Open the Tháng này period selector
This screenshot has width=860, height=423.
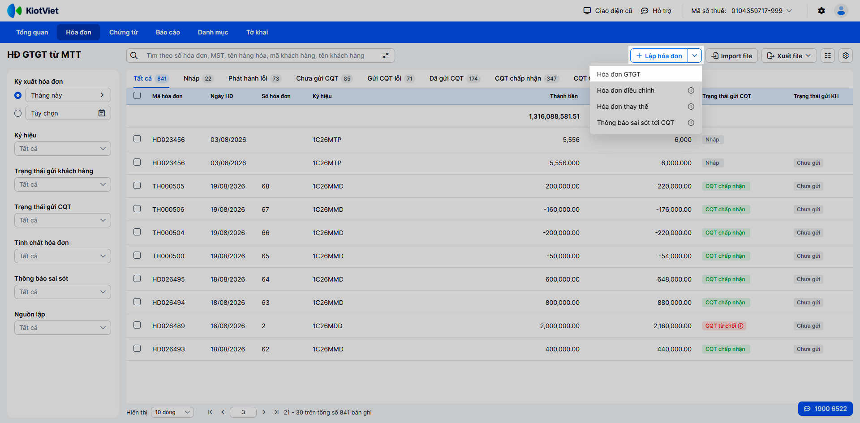click(68, 95)
